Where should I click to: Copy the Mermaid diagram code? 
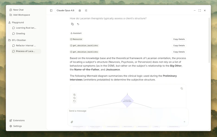click(182, 88)
